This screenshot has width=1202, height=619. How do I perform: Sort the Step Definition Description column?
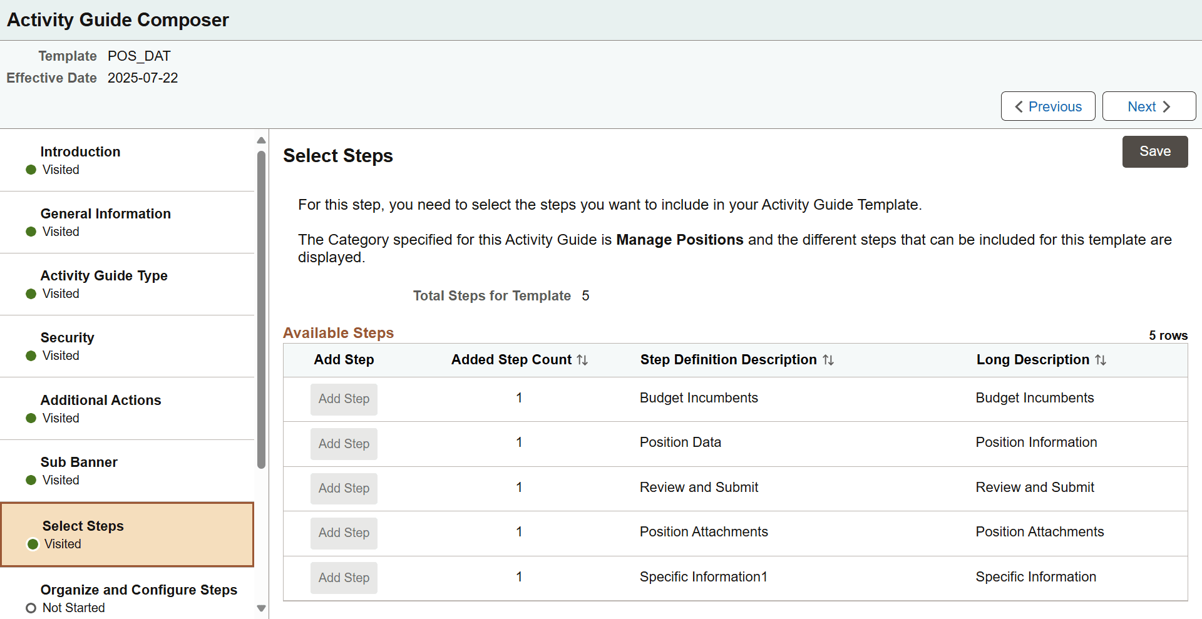(x=829, y=360)
